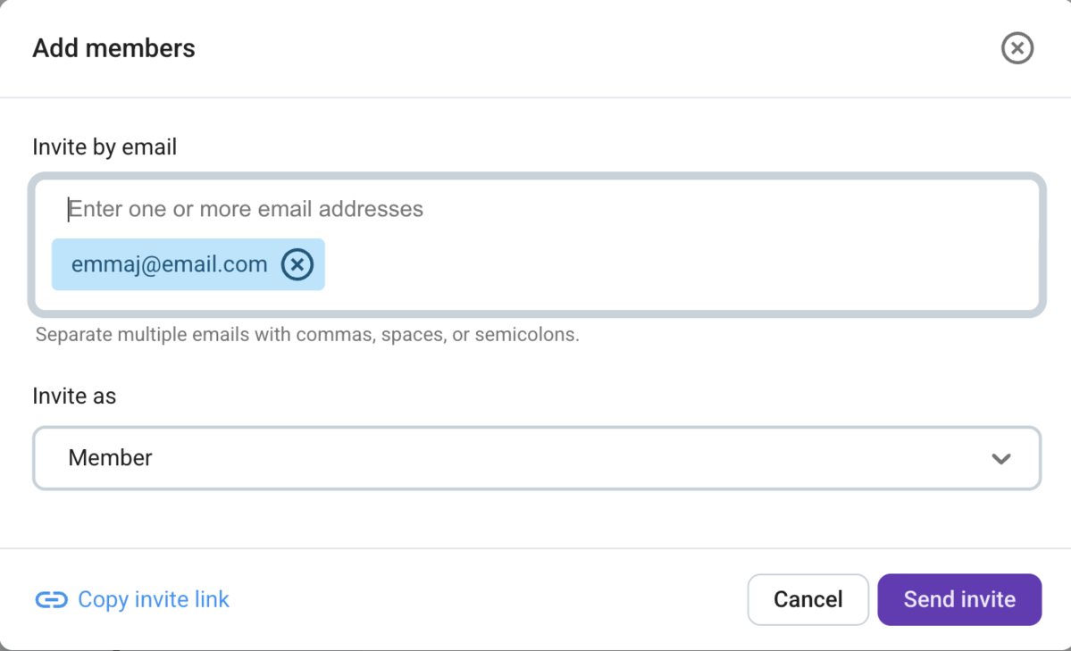Image resolution: width=1071 pixels, height=651 pixels.
Task: Focus the email addresses placeholder text
Action: [x=247, y=209]
